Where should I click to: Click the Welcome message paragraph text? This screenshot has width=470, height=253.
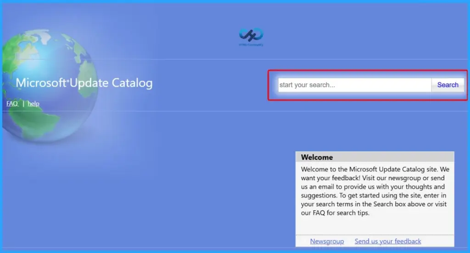[375, 191]
